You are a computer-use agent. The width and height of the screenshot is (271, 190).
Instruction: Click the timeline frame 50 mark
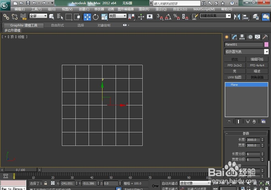click(x=111, y=178)
